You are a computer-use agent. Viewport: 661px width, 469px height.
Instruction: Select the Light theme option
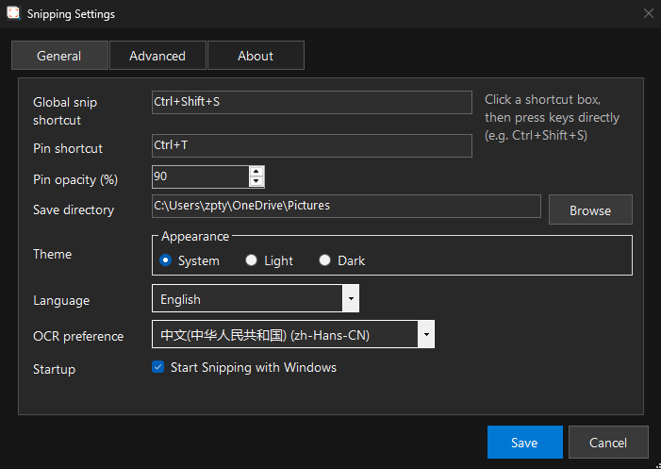(270, 260)
